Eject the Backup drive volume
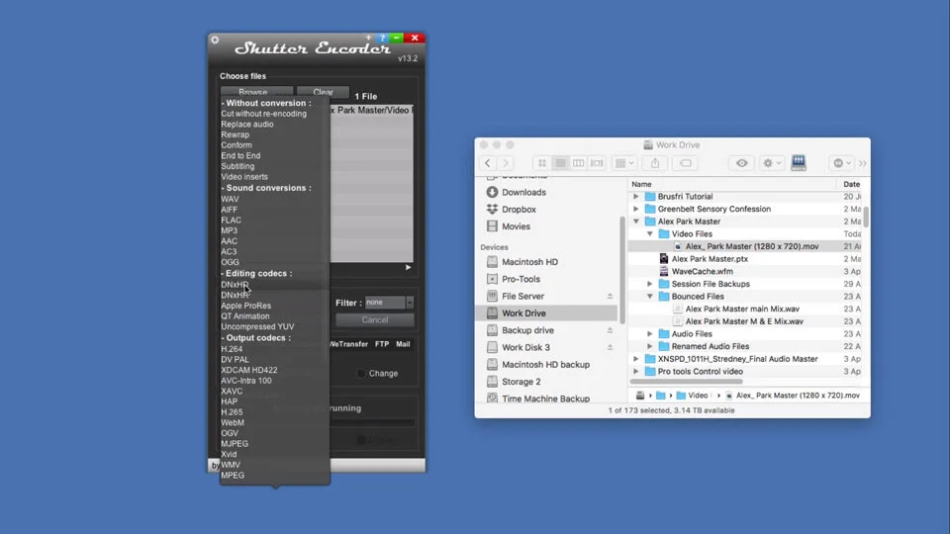The width and height of the screenshot is (950, 534). point(611,330)
